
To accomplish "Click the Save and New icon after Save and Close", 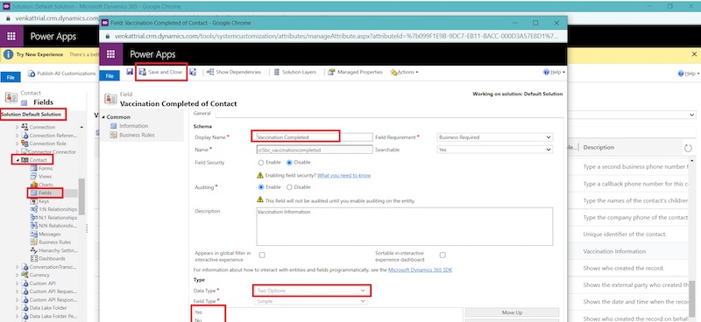I will tap(193, 72).
